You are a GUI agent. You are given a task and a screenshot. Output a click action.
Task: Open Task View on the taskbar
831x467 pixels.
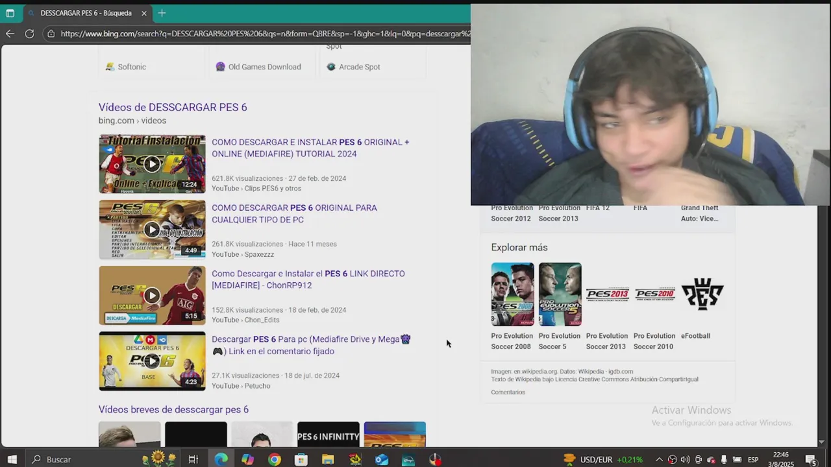tap(193, 459)
